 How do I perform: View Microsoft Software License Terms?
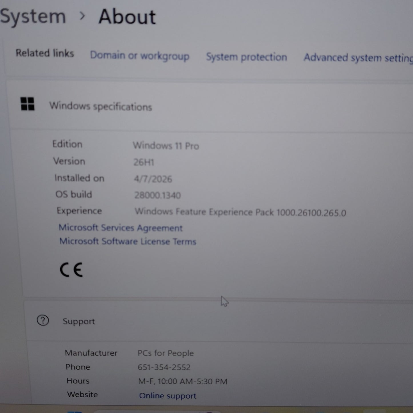point(128,242)
